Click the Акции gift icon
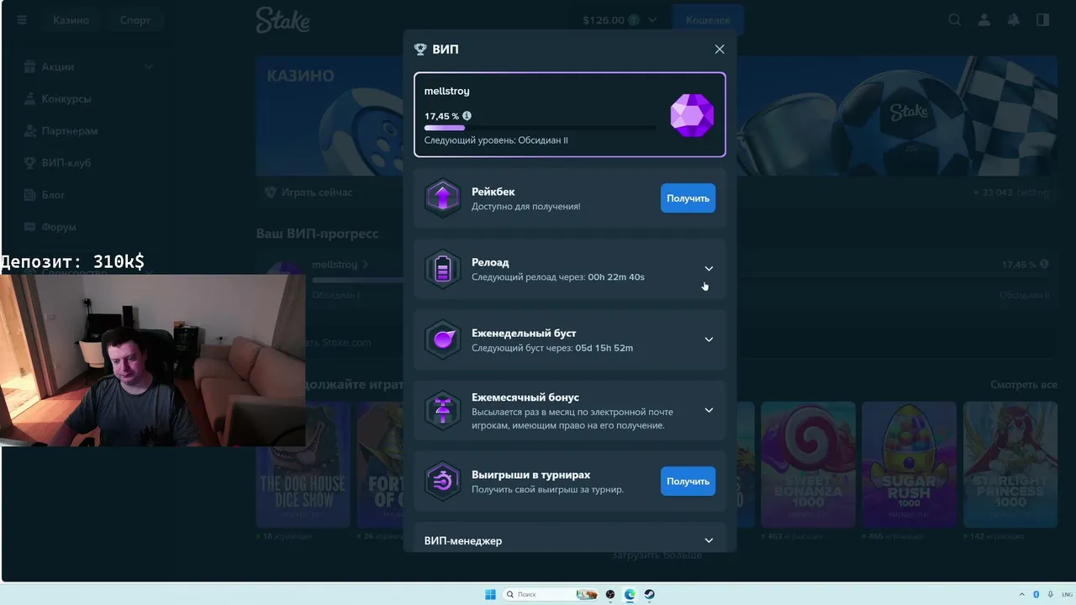This screenshot has width=1076, height=605. [30, 67]
